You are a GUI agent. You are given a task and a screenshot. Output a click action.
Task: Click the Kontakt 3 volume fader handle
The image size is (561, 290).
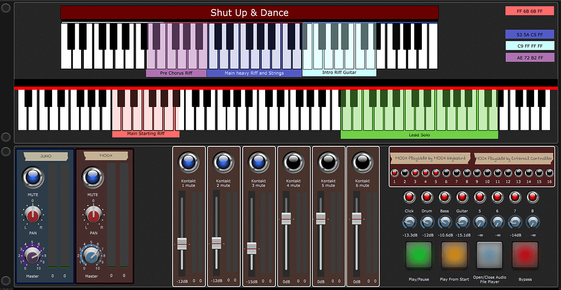click(x=251, y=248)
